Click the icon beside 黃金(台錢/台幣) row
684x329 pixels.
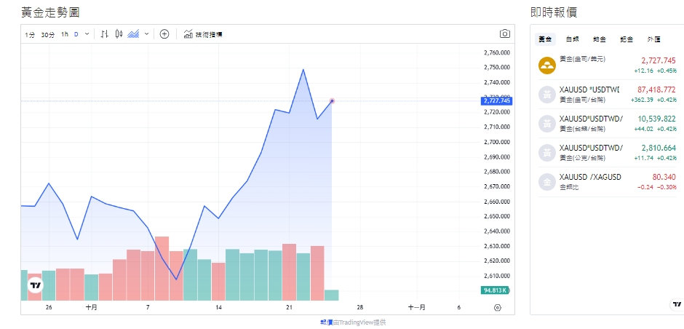pos(547,124)
